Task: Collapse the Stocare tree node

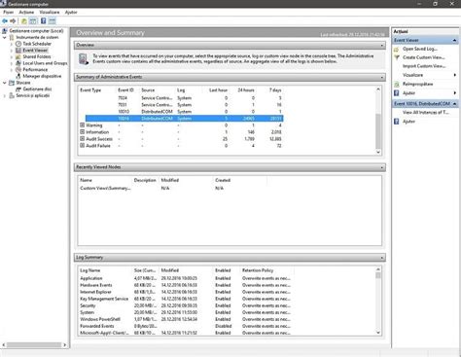Action: (5, 83)
